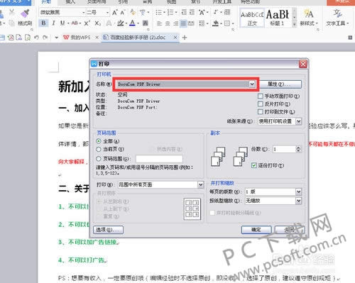Uncheck 逐份打印 collate checkbox
355x283 pixels.
254,165
